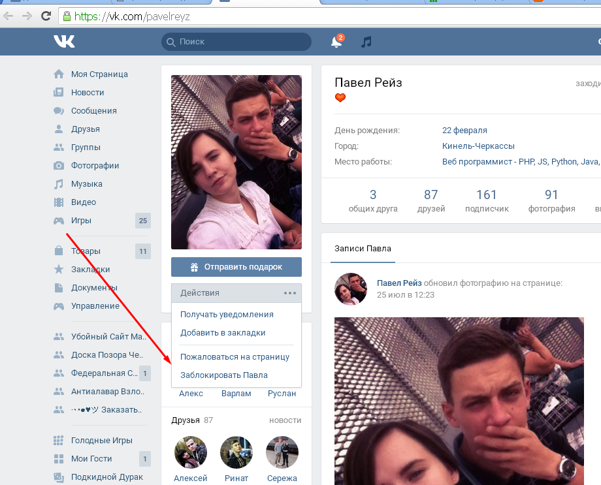Screen dimensions: 601x485
Task: Reload the page with browser refresh button
Action: (x=46, y=16)
